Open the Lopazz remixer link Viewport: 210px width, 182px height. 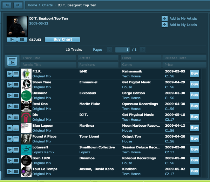[85, 152]
